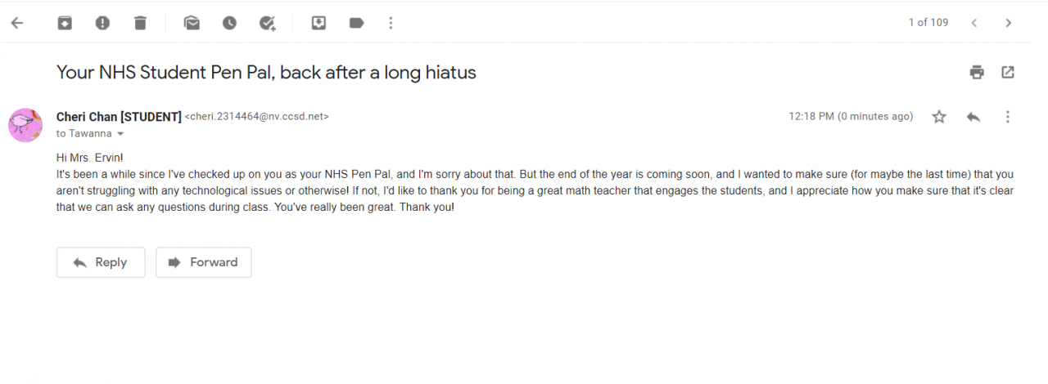
Task: Report this email as spam
Action: [102, 23]
